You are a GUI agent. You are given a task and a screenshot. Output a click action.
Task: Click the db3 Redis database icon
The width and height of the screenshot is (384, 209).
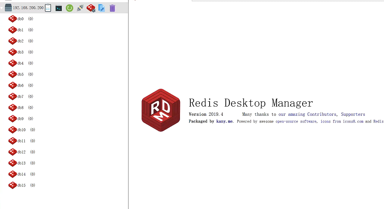point(13,52)
